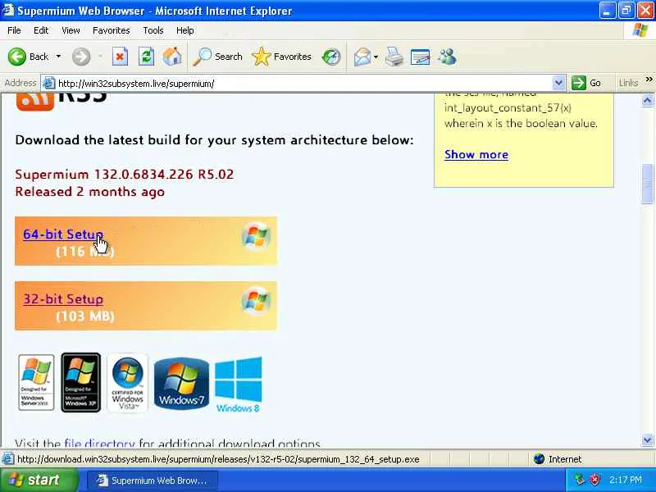This screenshot has height=492, width=656.
Task: Open the Windows Start button
Action: point(39,480)
